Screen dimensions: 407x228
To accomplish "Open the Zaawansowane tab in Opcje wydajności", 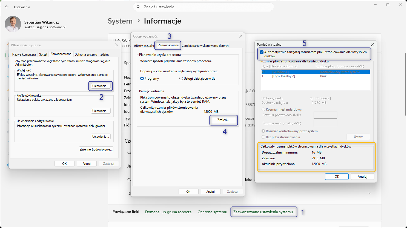I will [x=168, y=45].
